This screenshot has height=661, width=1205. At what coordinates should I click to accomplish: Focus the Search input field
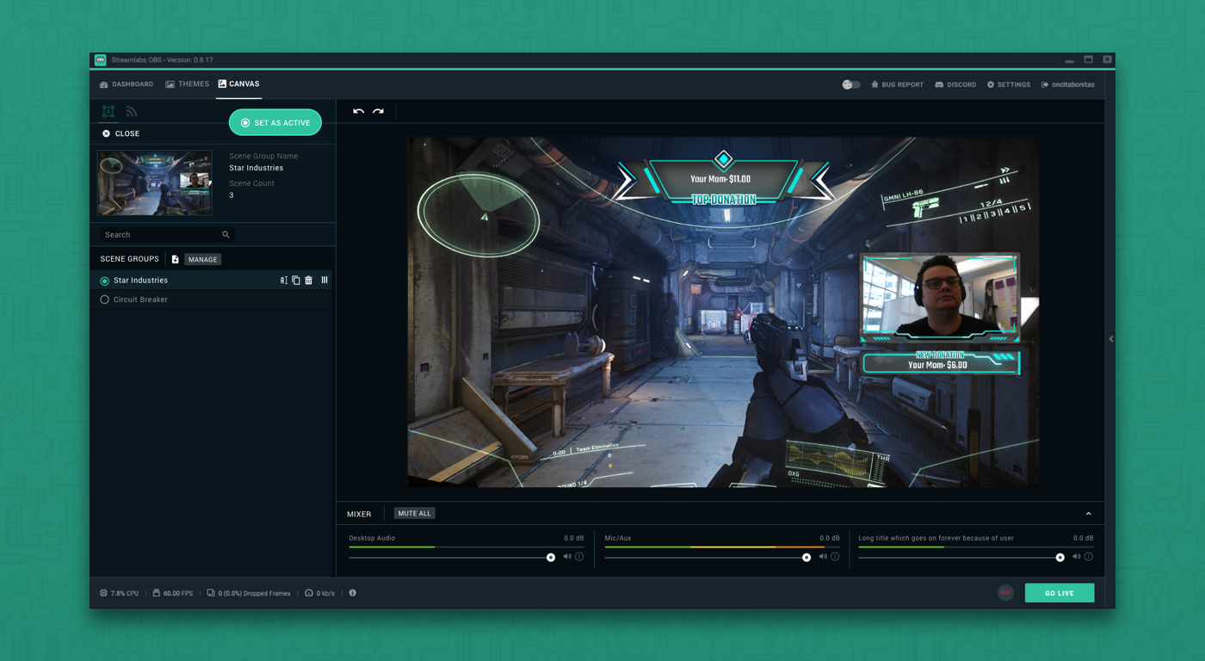[167, 234]
